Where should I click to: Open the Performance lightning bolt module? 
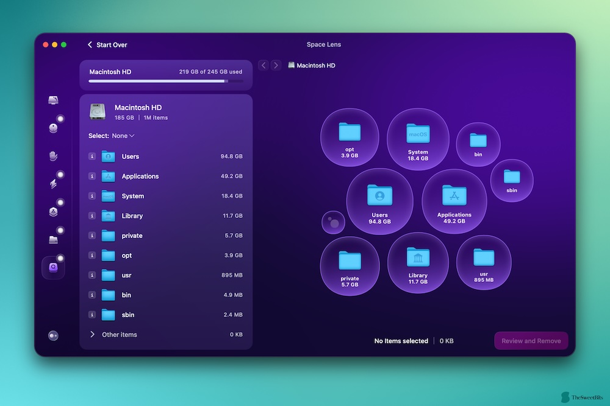[x=54, y=184]
